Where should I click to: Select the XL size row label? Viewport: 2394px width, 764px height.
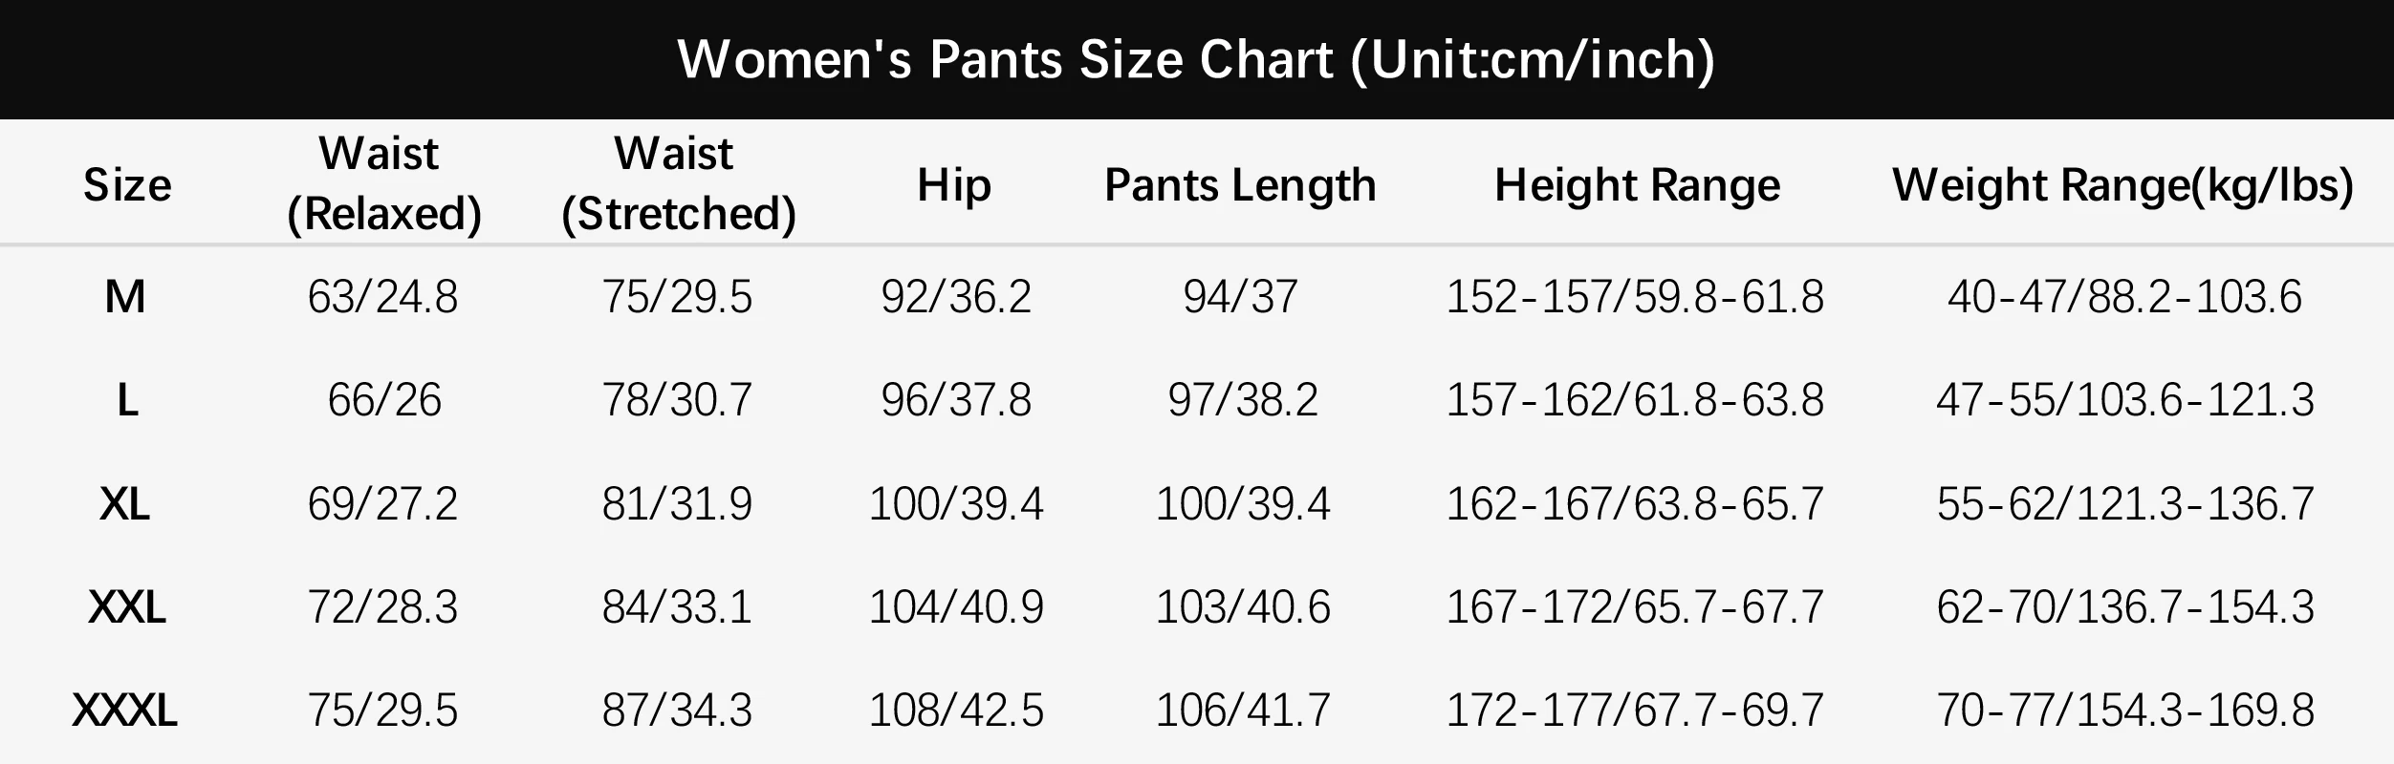click(x=125, y=503)
